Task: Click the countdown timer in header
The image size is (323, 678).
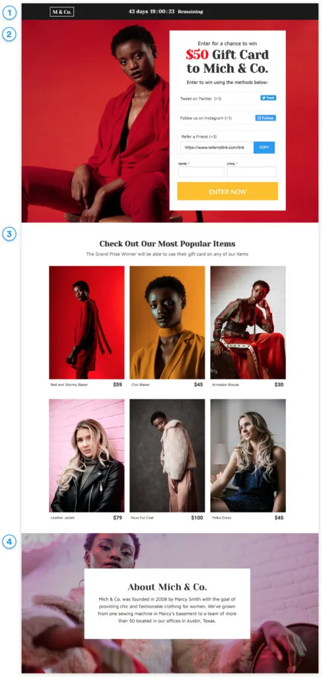Action: point(166,12)
